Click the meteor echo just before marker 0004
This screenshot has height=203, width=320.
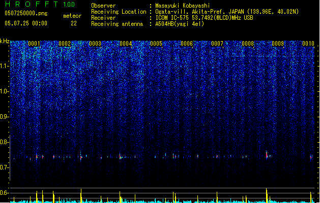tap(121, 157)
